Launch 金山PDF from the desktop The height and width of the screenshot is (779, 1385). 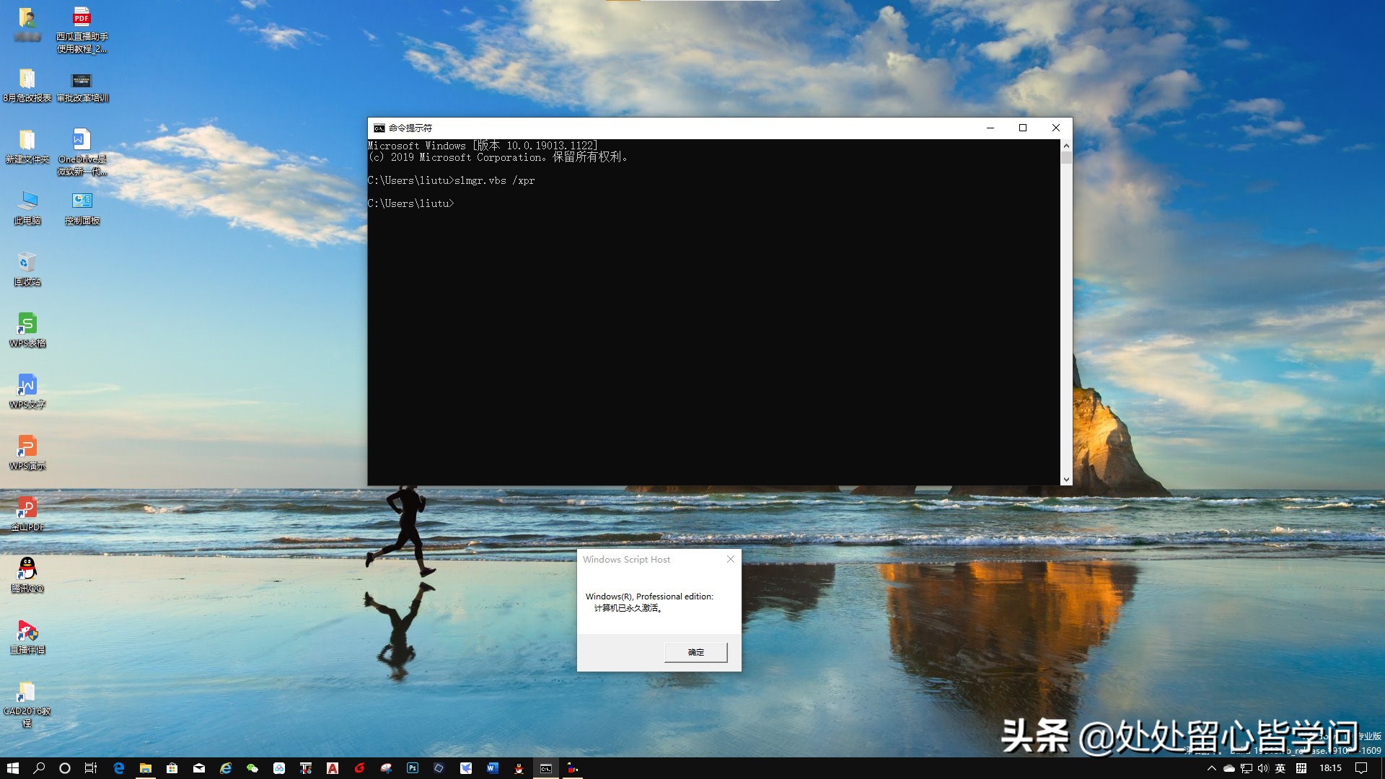click(27, 509)
